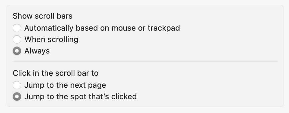The image size is (289, 113).
Task: Make scroll bar clicks jump to next page
Action: tap(17, 85)
